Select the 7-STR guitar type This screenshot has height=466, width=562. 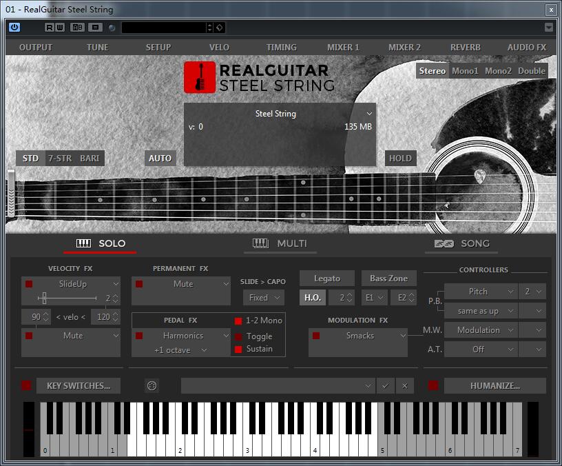point(60,158)
